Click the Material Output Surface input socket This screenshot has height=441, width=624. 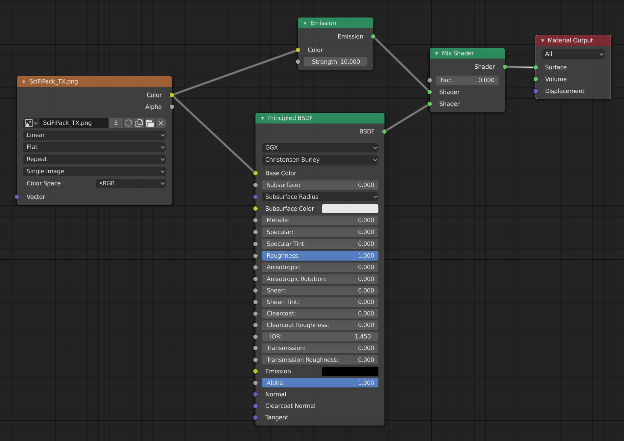point(536,67)
